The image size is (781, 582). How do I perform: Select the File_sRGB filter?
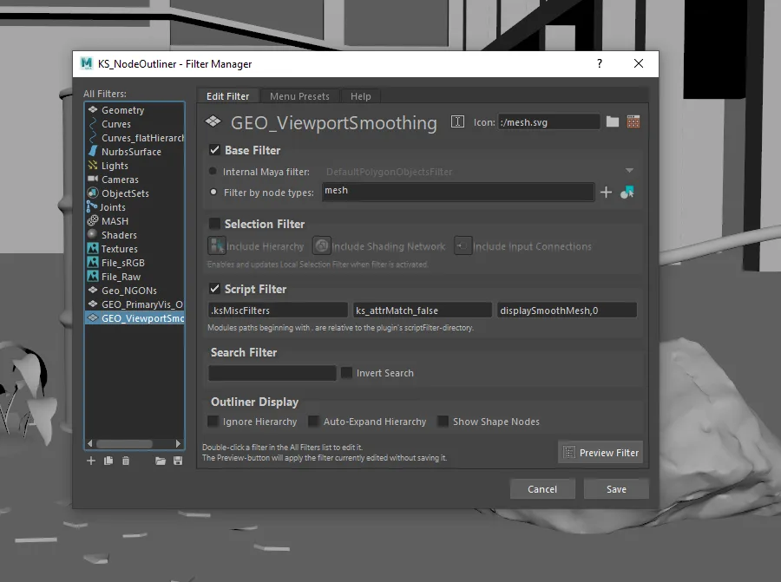point(135,263)
